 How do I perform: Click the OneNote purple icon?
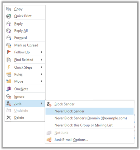[9, 89]
